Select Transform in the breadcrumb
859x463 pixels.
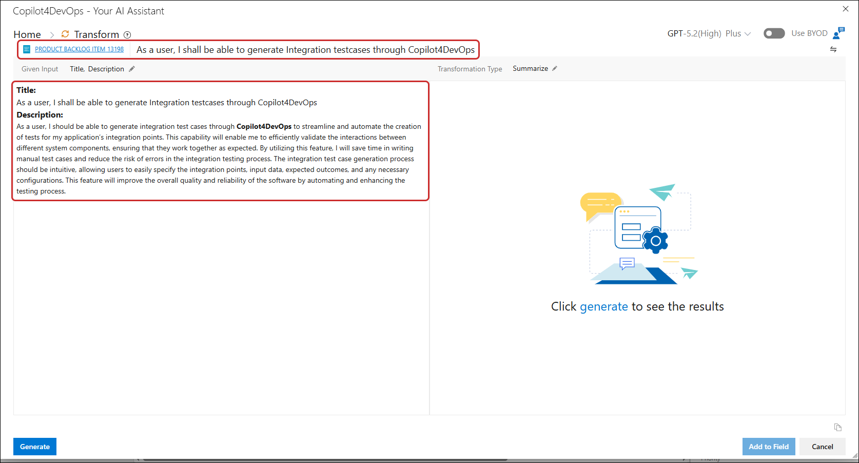[96, 34]
